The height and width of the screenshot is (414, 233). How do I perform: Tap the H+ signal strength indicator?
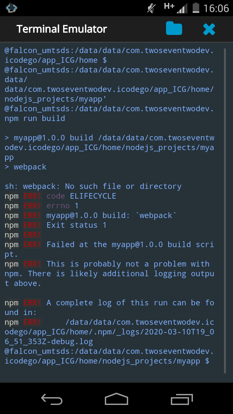[x=175, y=8]
